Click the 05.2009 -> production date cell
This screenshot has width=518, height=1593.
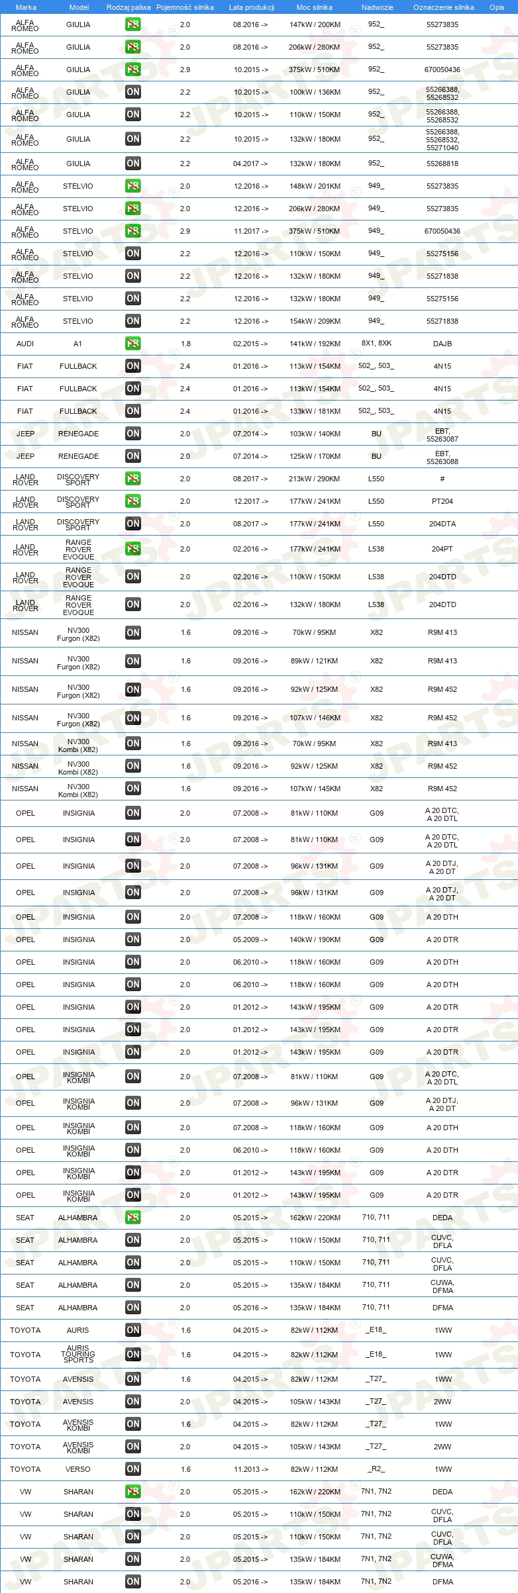pyautogui.click(x=250, y=940)
